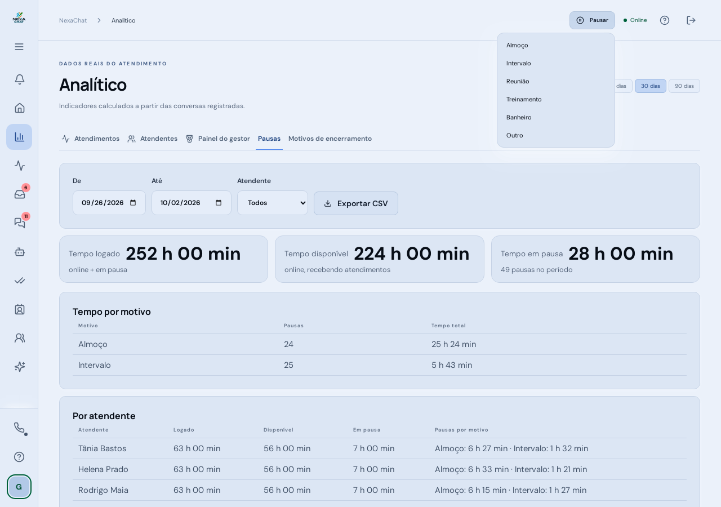Choose Intervalo pause reason
The image size is (721, 507).
coord(556,63)
